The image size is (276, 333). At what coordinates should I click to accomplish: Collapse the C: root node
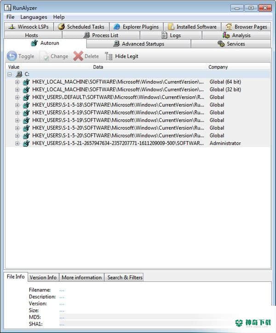coord(10,74)
